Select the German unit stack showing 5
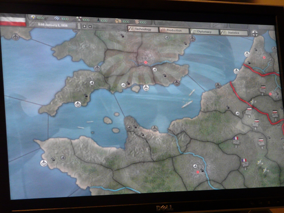Image resolution: width=284 pixels, height=213 pixels. [261, 143]
